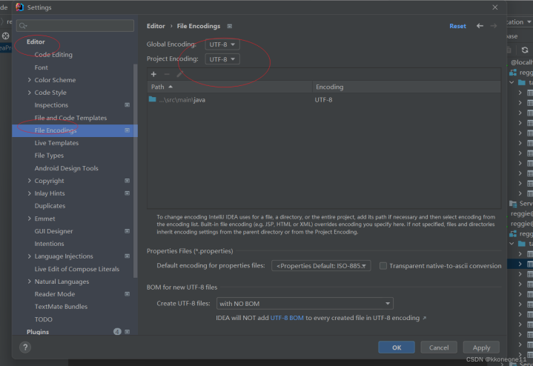The height and width of the screenshot is (366, 533).
Task: Select Code Editing in settings tree
Action: pyautogui.click(x=53, y=55)
